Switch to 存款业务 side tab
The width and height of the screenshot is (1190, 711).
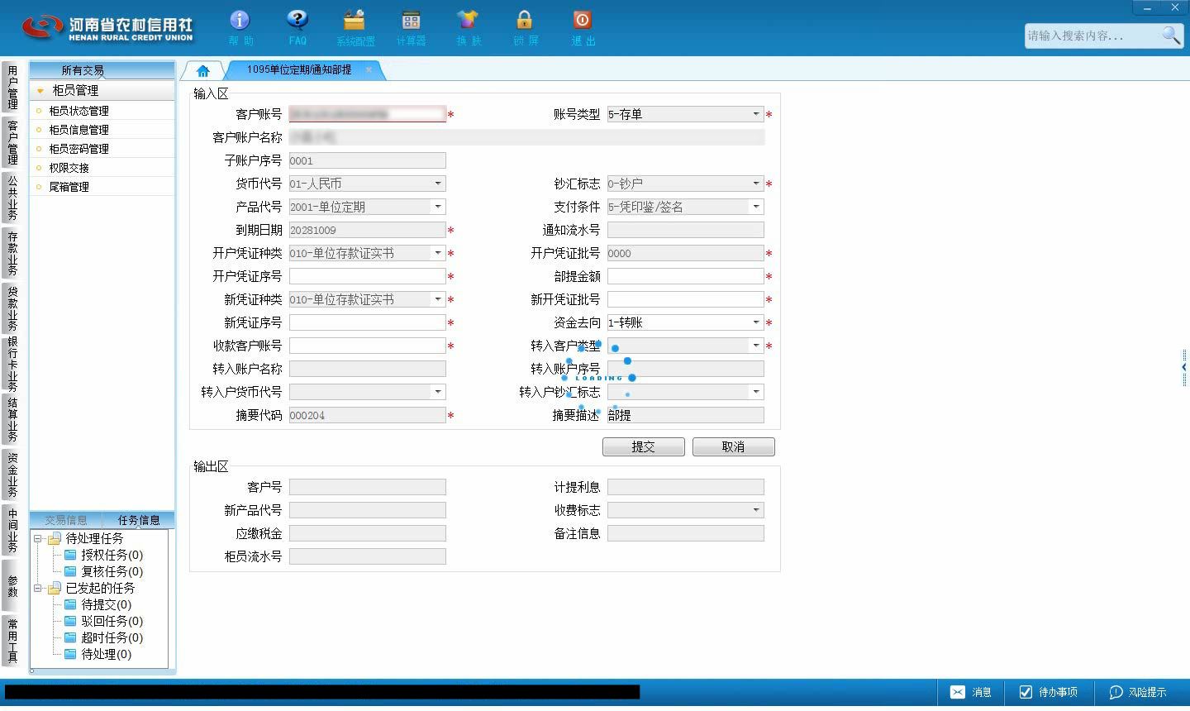[12, 253]
